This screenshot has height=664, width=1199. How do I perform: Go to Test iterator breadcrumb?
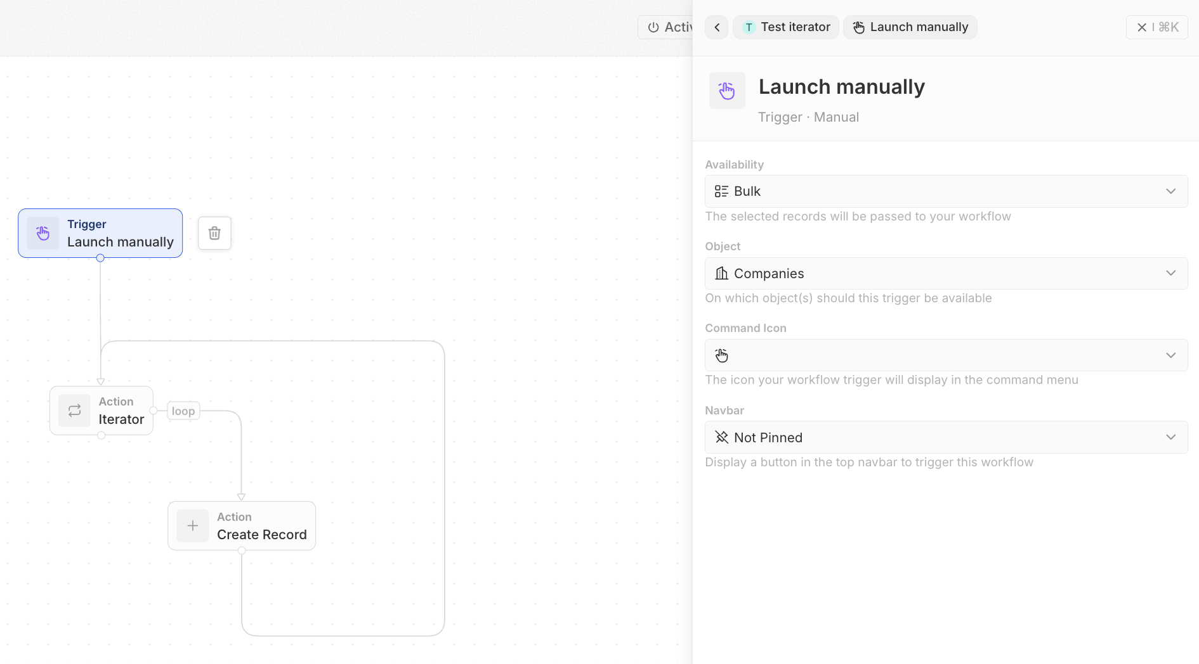tap(786, 27)
